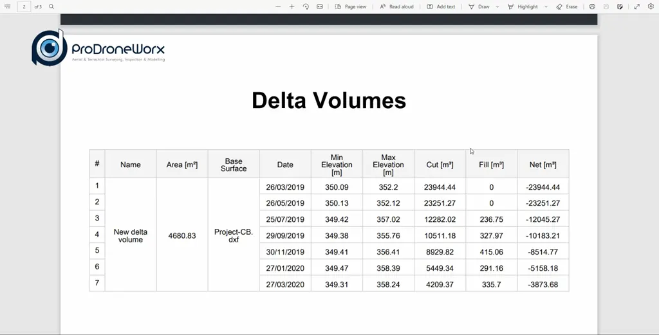Open the Page view options
The height and width of the screenshot is (335, 659).
click(x=351, y=6)
